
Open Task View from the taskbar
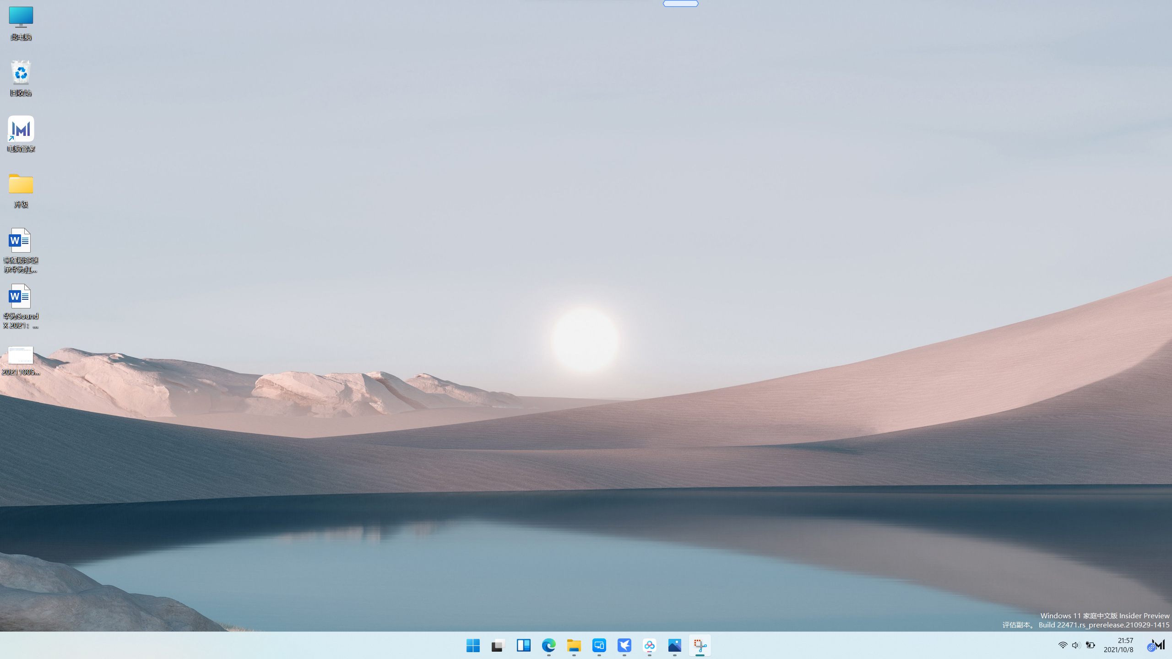coord(498,645)
